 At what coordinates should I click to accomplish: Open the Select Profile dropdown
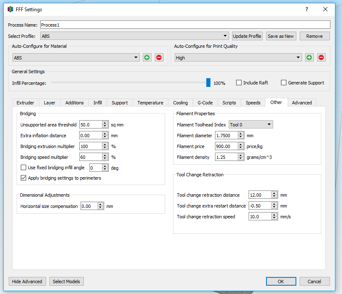134,36
